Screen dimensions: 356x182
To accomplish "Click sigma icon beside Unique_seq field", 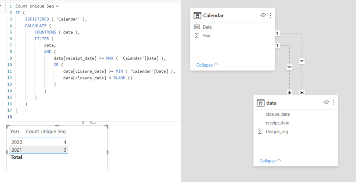I will pyautogui.click(x=260, y=132).
